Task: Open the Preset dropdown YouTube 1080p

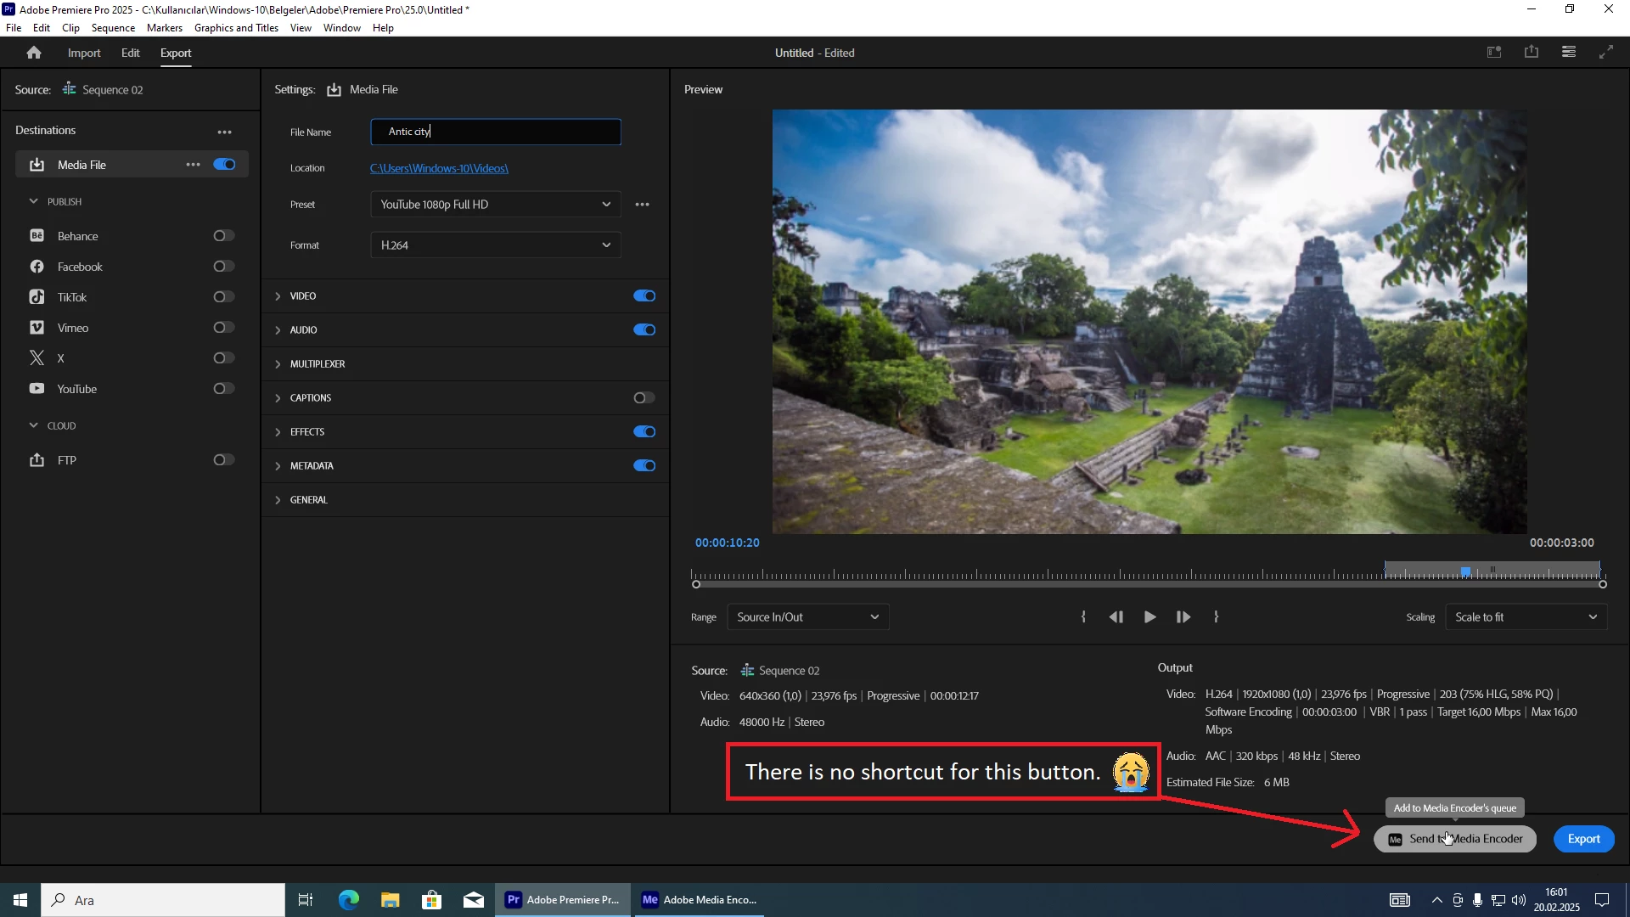Action: [495, 205]
